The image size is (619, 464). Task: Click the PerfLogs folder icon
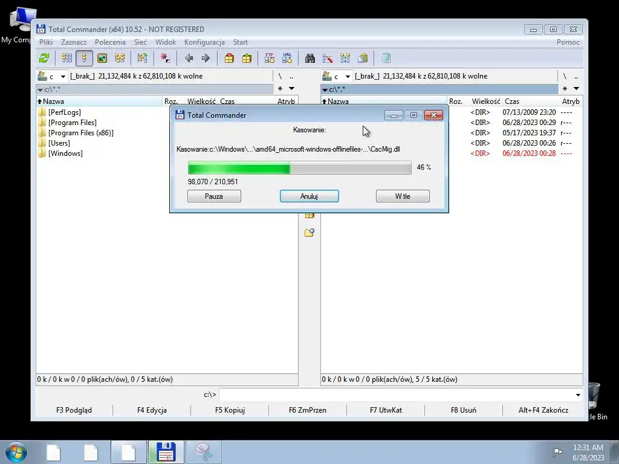coord(42,112)
